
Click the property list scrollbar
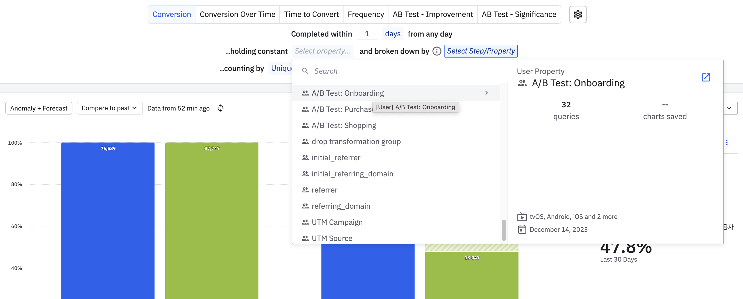(x=504, y=230)
